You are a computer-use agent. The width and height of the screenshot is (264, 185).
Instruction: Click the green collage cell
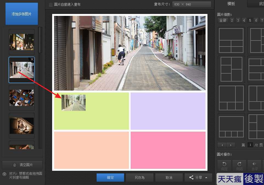tap(91, 111)
